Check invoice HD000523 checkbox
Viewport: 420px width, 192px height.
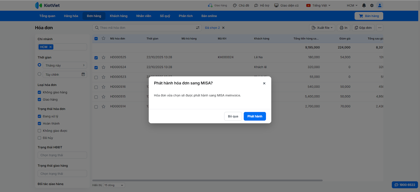click(x=96, y=77)
